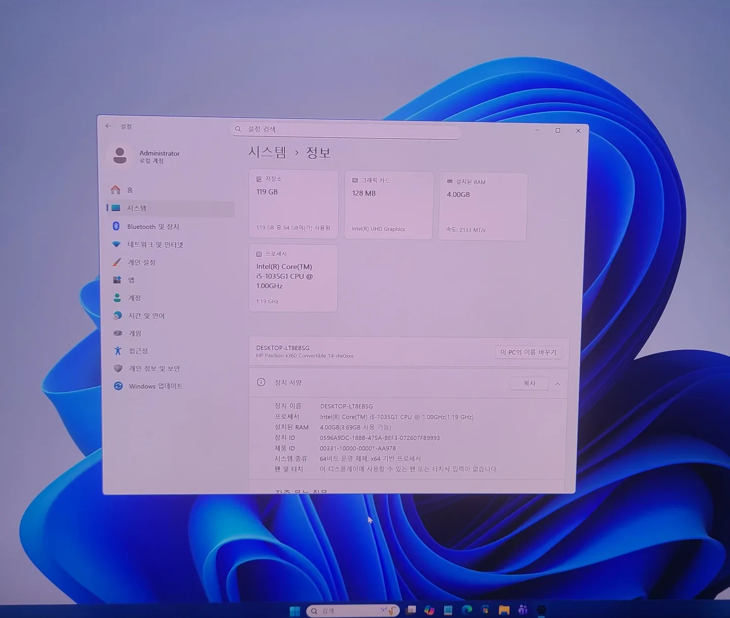
Task: Open Bluetooth 및 장치 settings
Action: [x=153, y=226]
